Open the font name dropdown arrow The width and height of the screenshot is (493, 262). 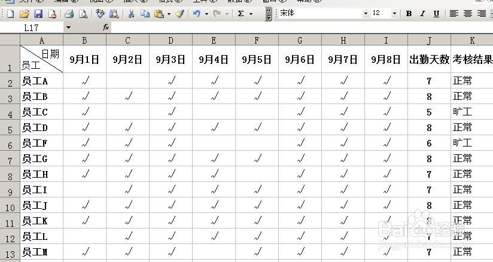366,14
